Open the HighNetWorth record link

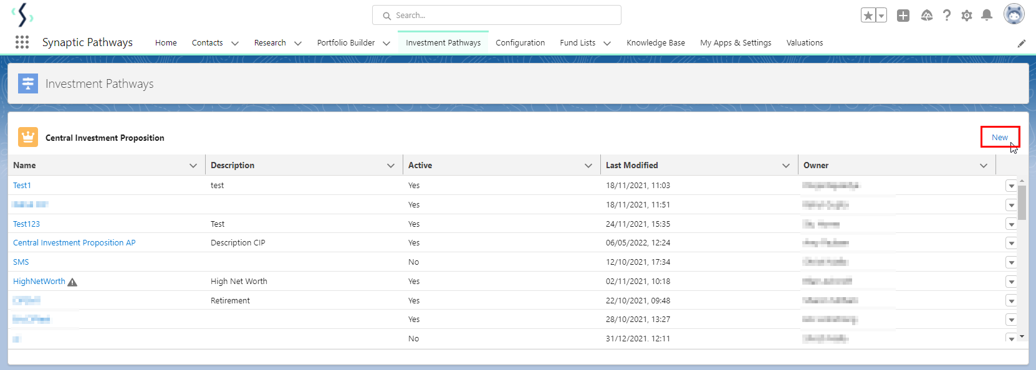click(x=39, y=282)
